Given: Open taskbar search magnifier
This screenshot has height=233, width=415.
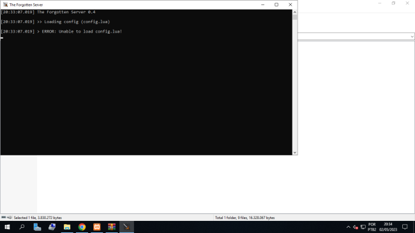Looking at the screenshot, I should [22, 227].
